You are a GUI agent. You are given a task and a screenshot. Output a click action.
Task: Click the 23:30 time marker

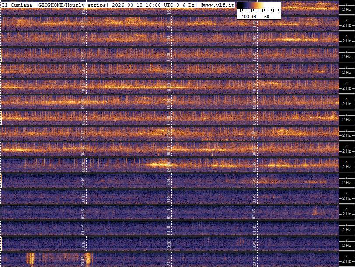(169, 260)
